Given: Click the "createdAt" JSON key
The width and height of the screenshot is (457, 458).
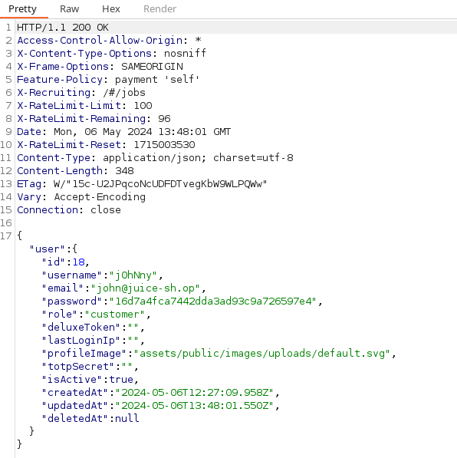Looking at the screenshot, I should pos(74,393).
